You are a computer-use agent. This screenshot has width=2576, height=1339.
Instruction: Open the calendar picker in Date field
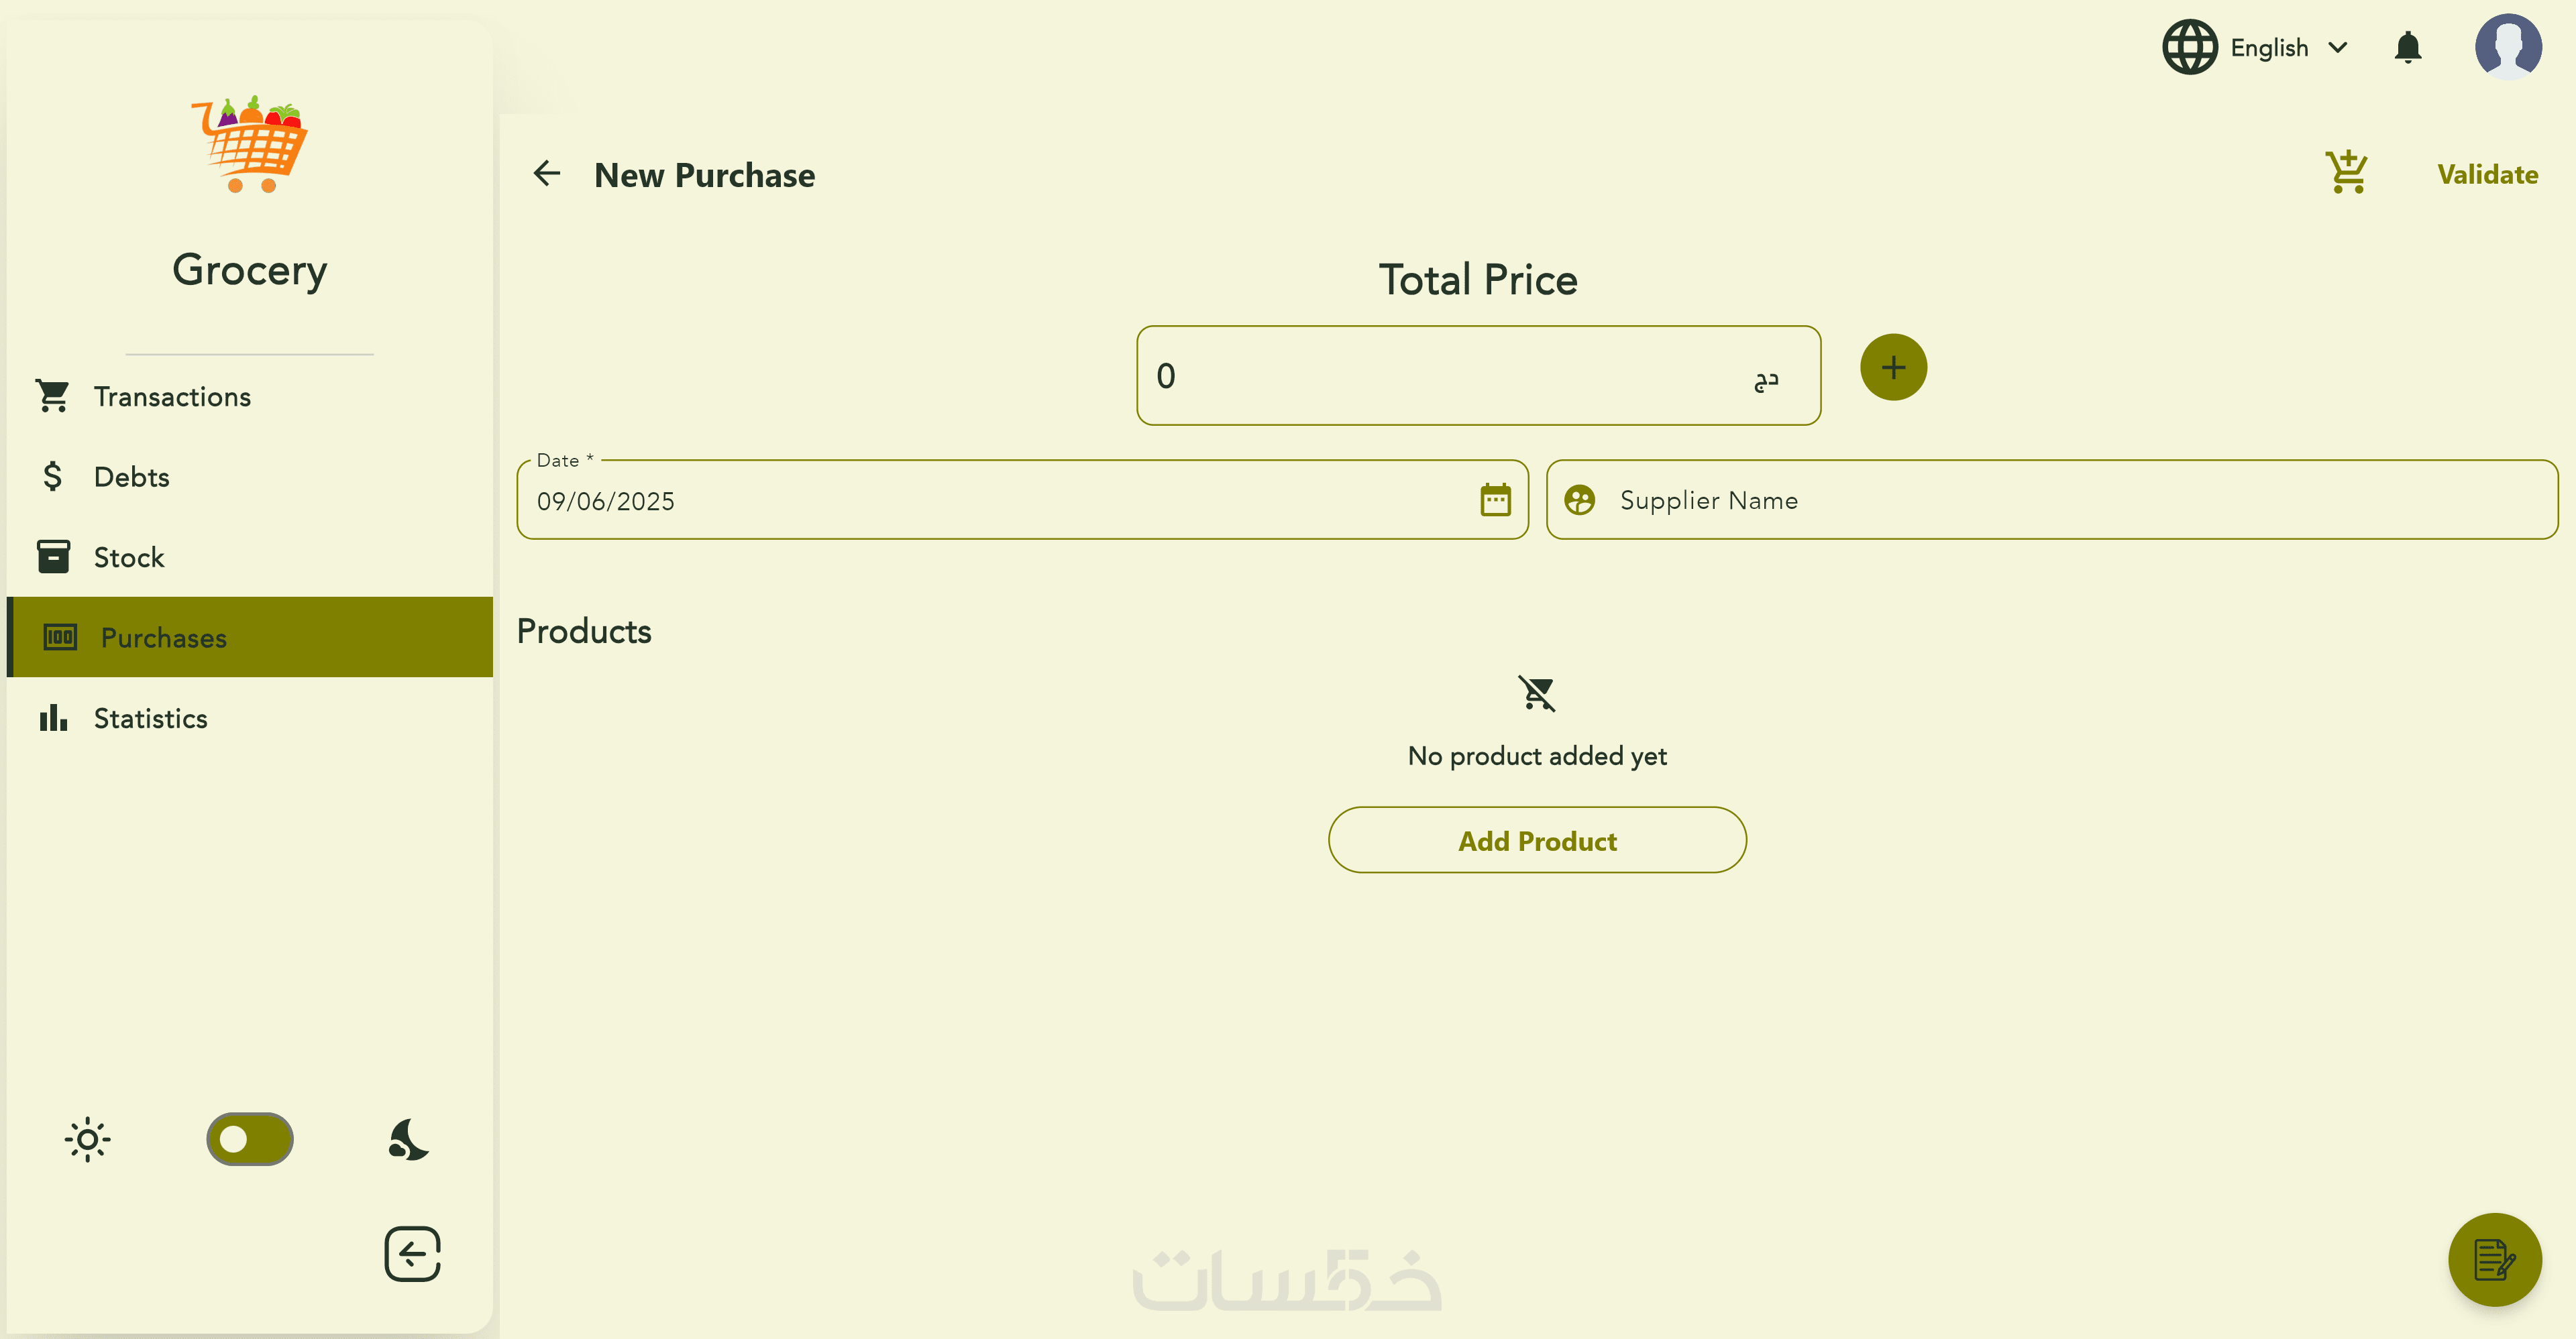tap(1495, 500)
